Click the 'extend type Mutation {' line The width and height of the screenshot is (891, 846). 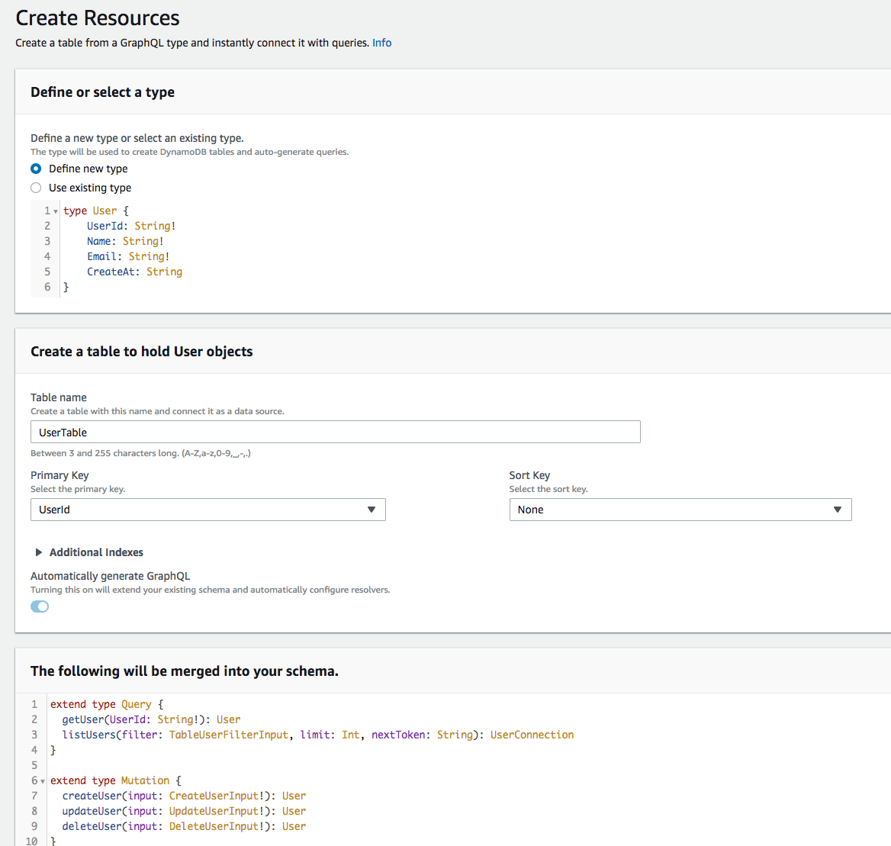point(116,780)
